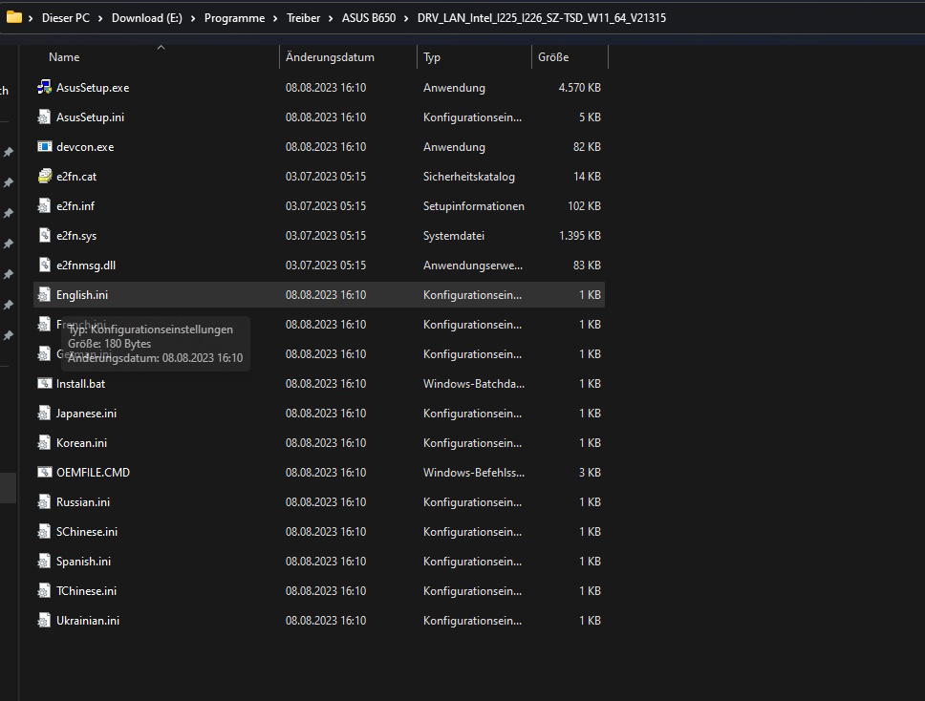Expand chevron before Dieser PC breadcrumb
925x701 pixels.
point(31,18)
